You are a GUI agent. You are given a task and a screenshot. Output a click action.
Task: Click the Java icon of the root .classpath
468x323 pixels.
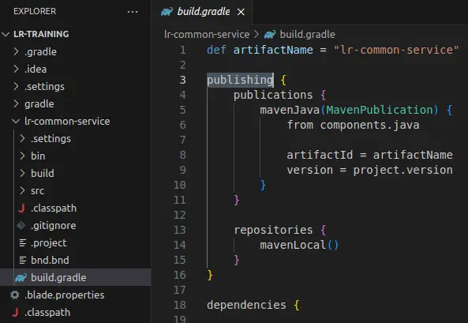click(15, 312)
